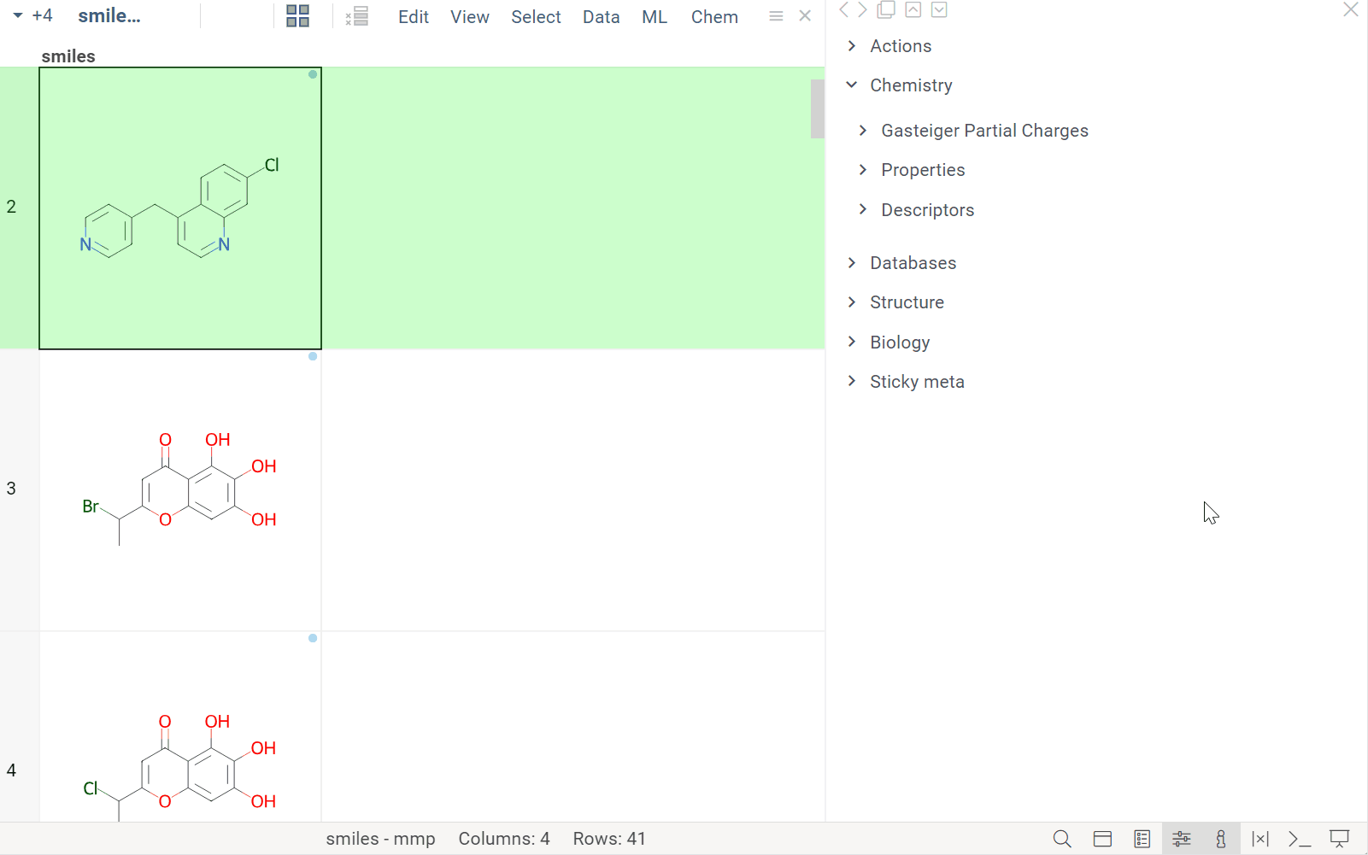Click the smiles column header
Image resolution: width=1368 pixels, height=855 pixels.
(68, 56)
